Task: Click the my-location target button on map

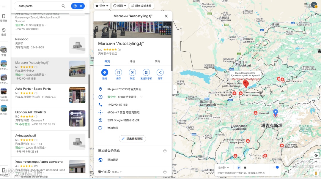Action: tap(316, 156)
